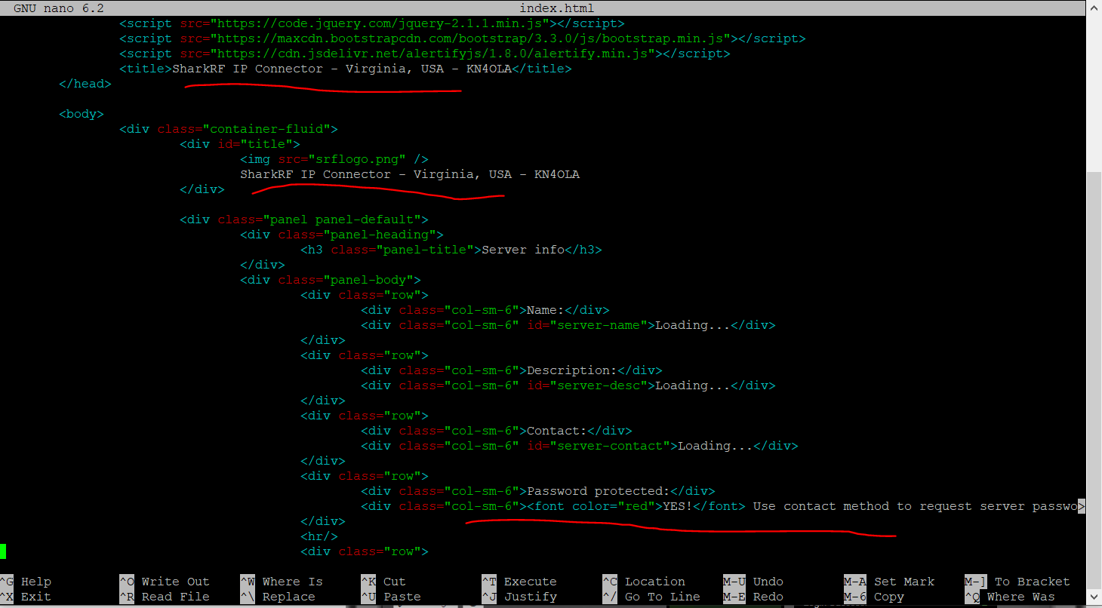1102x608 pixels.
Task: Click the Server info heading text
Action: 523,250
